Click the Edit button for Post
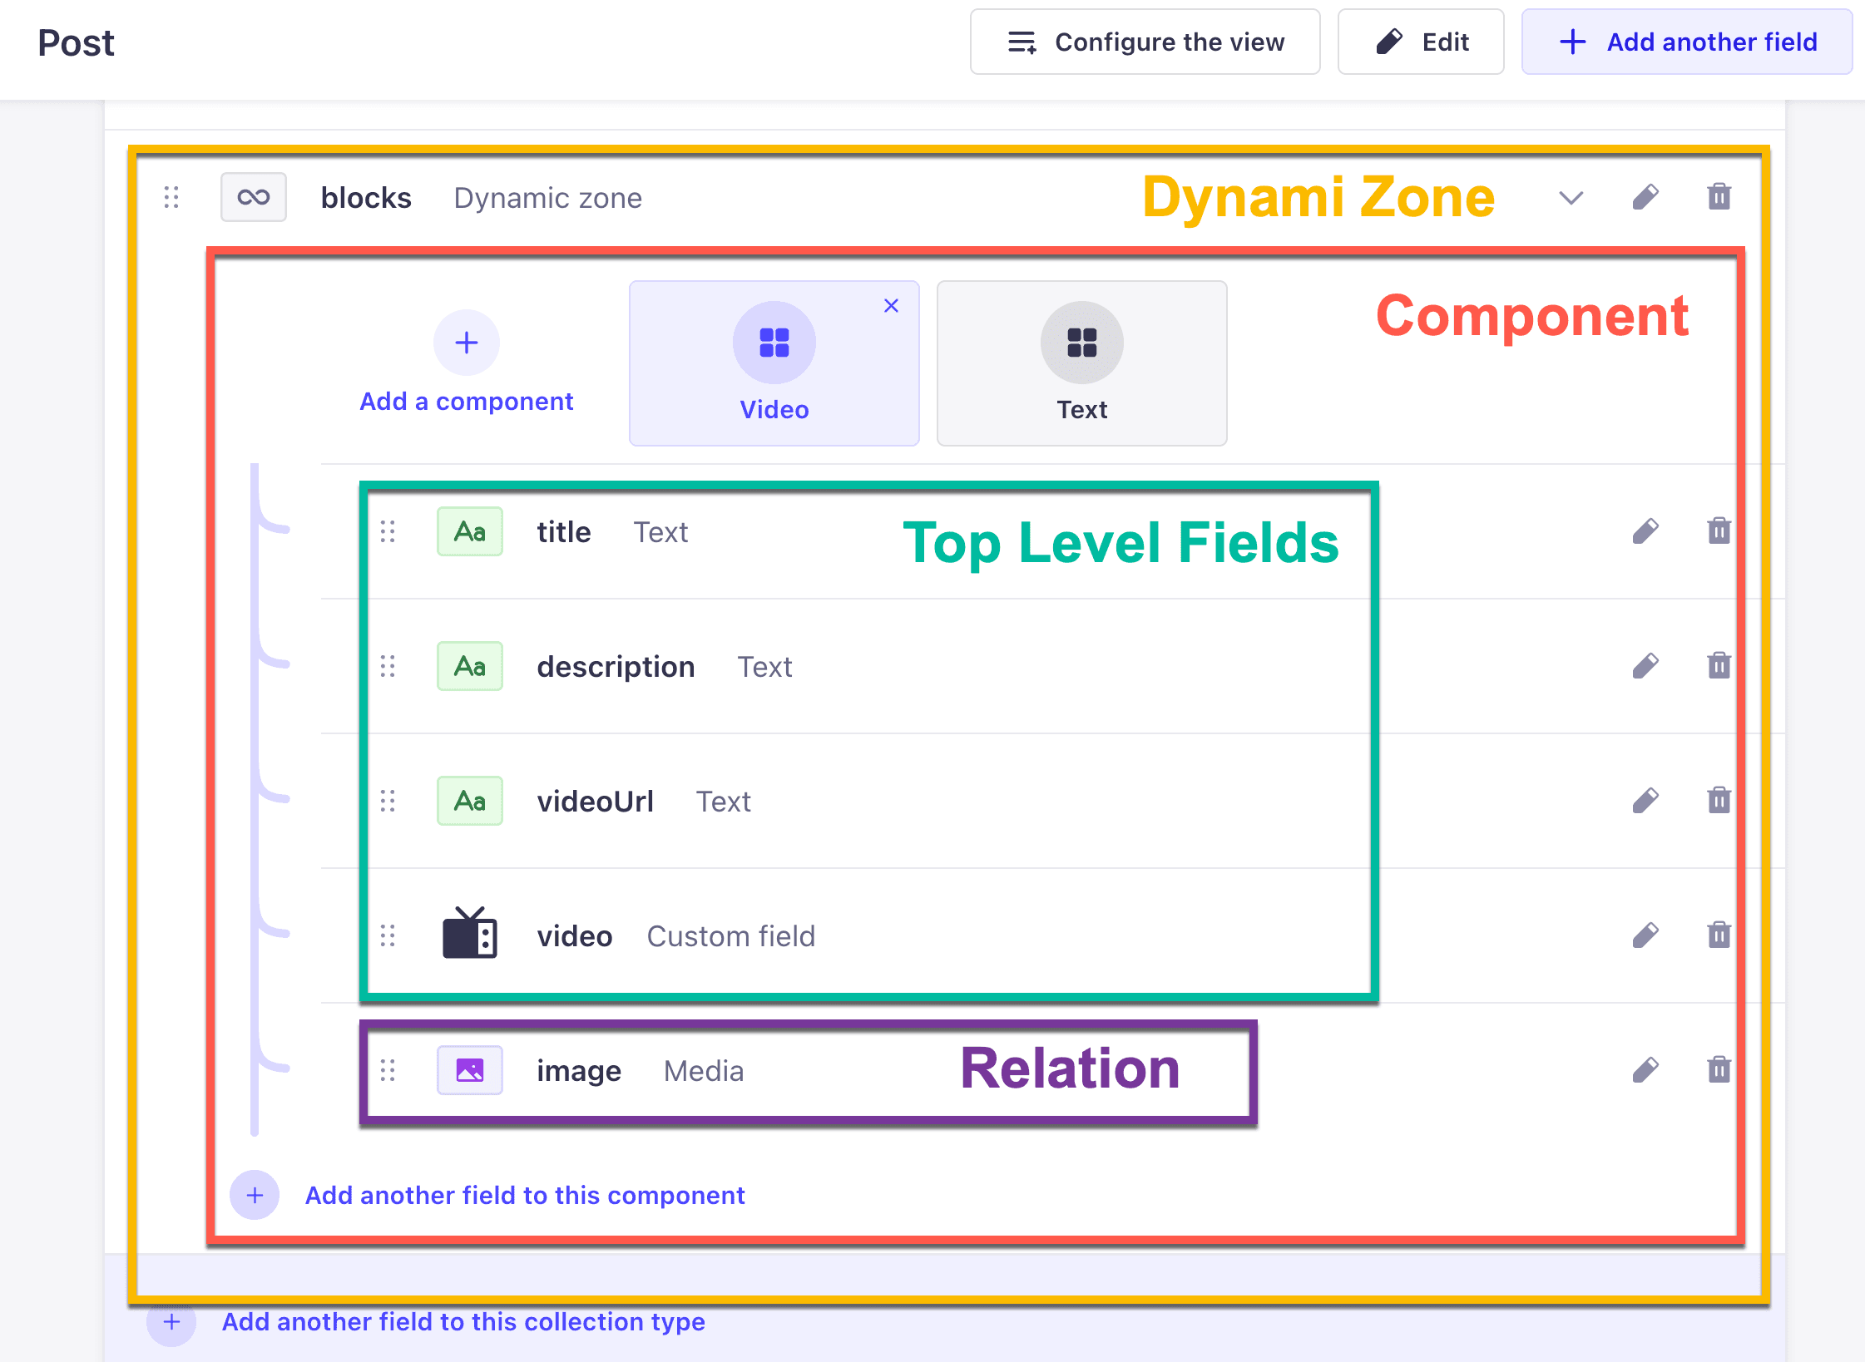This screenshot has height=1362, width=1865. 1421,42
